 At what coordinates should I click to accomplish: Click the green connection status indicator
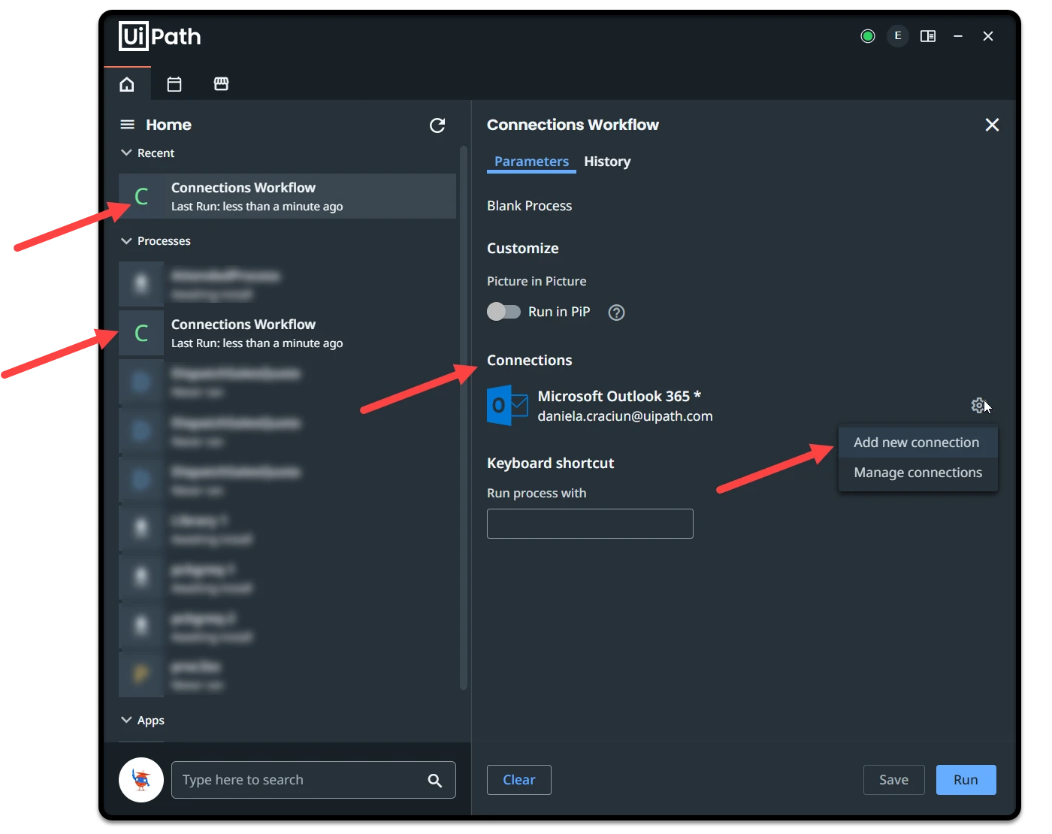tap(868, 36)
